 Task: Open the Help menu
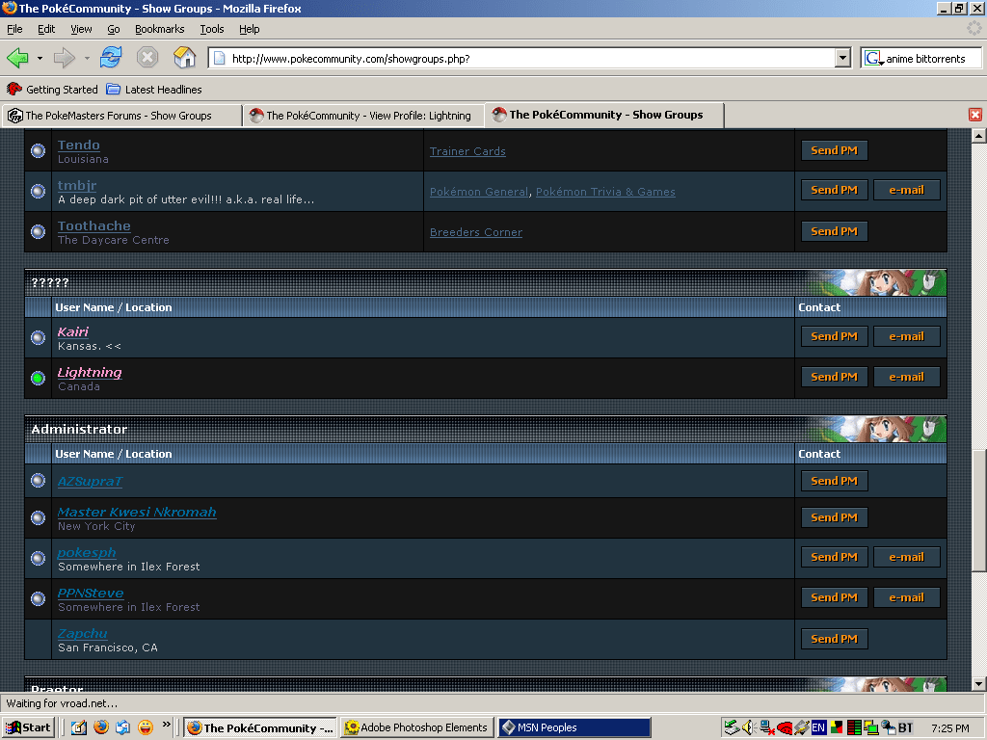[x=250, y=29]
